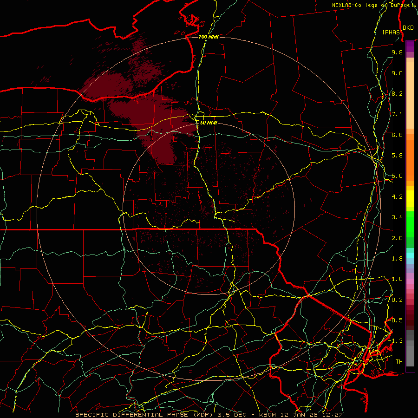This screenshot has height=418, width=418.
Task: Click the 0.5 DEG elevation text
Action: (233, 415)
